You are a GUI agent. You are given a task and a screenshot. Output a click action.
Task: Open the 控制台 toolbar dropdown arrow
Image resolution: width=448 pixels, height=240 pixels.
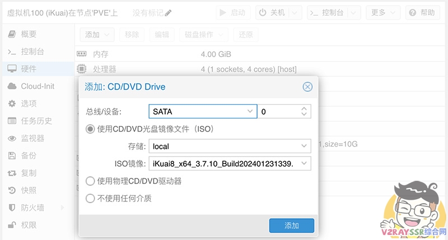click(354, 12)
